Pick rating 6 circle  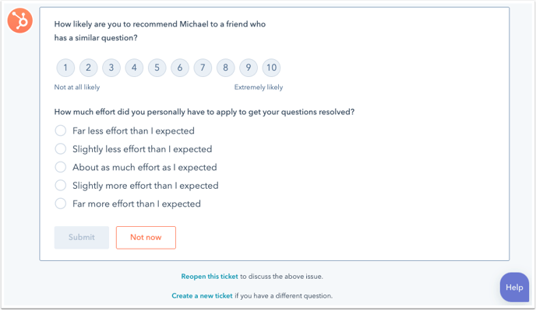[180, 68]
